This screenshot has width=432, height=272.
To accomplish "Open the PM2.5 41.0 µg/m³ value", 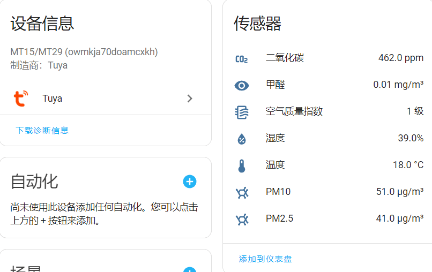I will tap(399, 218).
